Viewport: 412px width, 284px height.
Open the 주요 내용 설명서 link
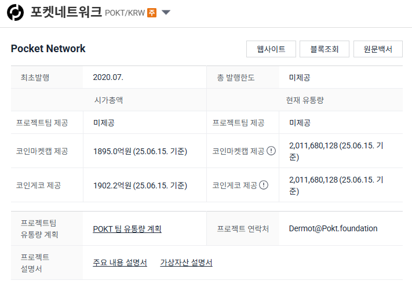tap(120, 262)
